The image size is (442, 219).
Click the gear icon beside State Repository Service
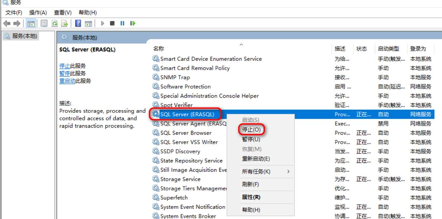pyautogui.click(x=156, y=161)
